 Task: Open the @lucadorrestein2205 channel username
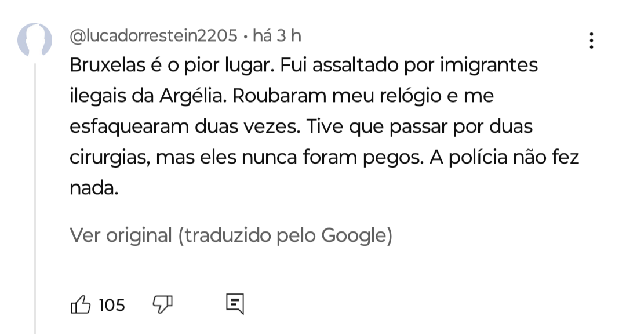(x=153, y=36)
